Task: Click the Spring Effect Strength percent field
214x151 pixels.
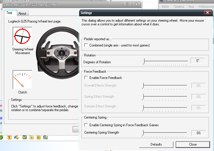Action: [199, 97]
